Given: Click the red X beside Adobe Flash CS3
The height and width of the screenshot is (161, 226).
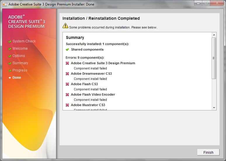Looking at the screenshot, I should (x=67, y=84).
